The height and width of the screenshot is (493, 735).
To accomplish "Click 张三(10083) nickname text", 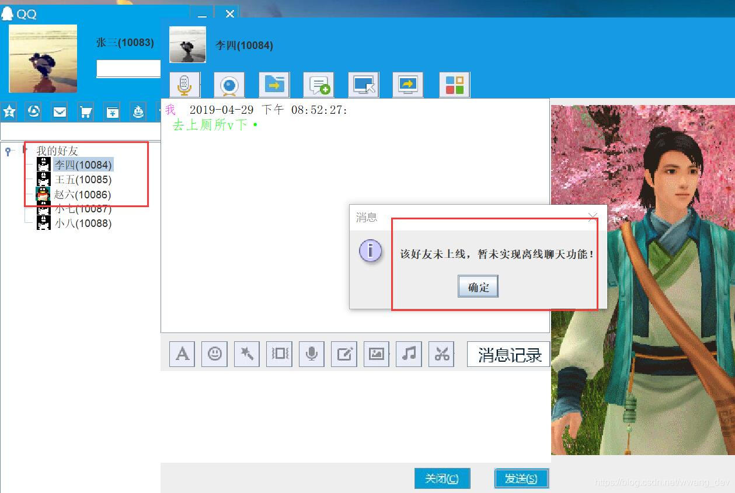I will [x=125, y=43].
